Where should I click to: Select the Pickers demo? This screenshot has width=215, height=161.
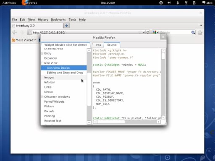pos(64,106)
